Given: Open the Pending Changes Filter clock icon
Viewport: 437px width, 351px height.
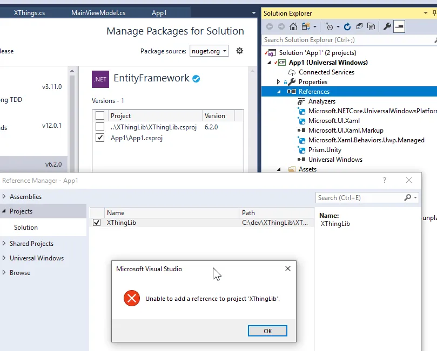Looking at the screenshot, I should pyautogui.click(x=330, y=27).
